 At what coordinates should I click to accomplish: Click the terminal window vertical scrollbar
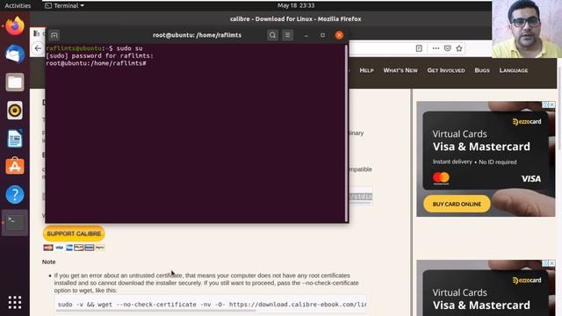click(346, 133)
